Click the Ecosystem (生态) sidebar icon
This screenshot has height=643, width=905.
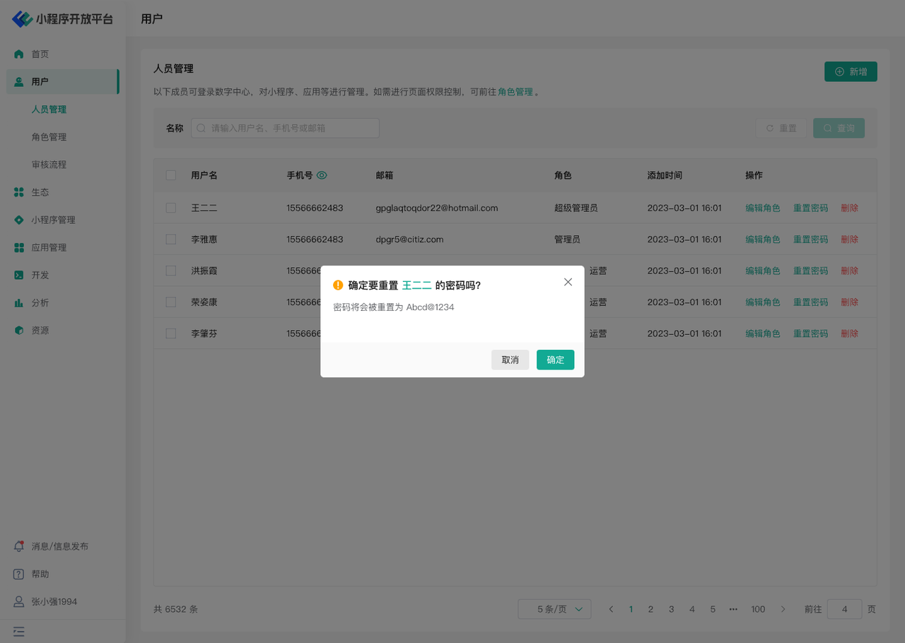tap(19, 192)
